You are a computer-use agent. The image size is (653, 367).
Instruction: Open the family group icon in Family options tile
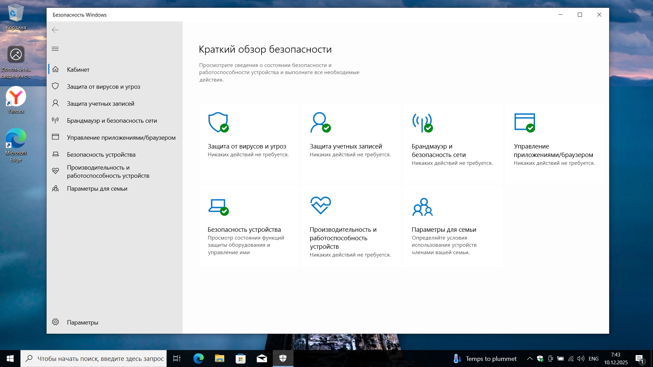(422, 207)
